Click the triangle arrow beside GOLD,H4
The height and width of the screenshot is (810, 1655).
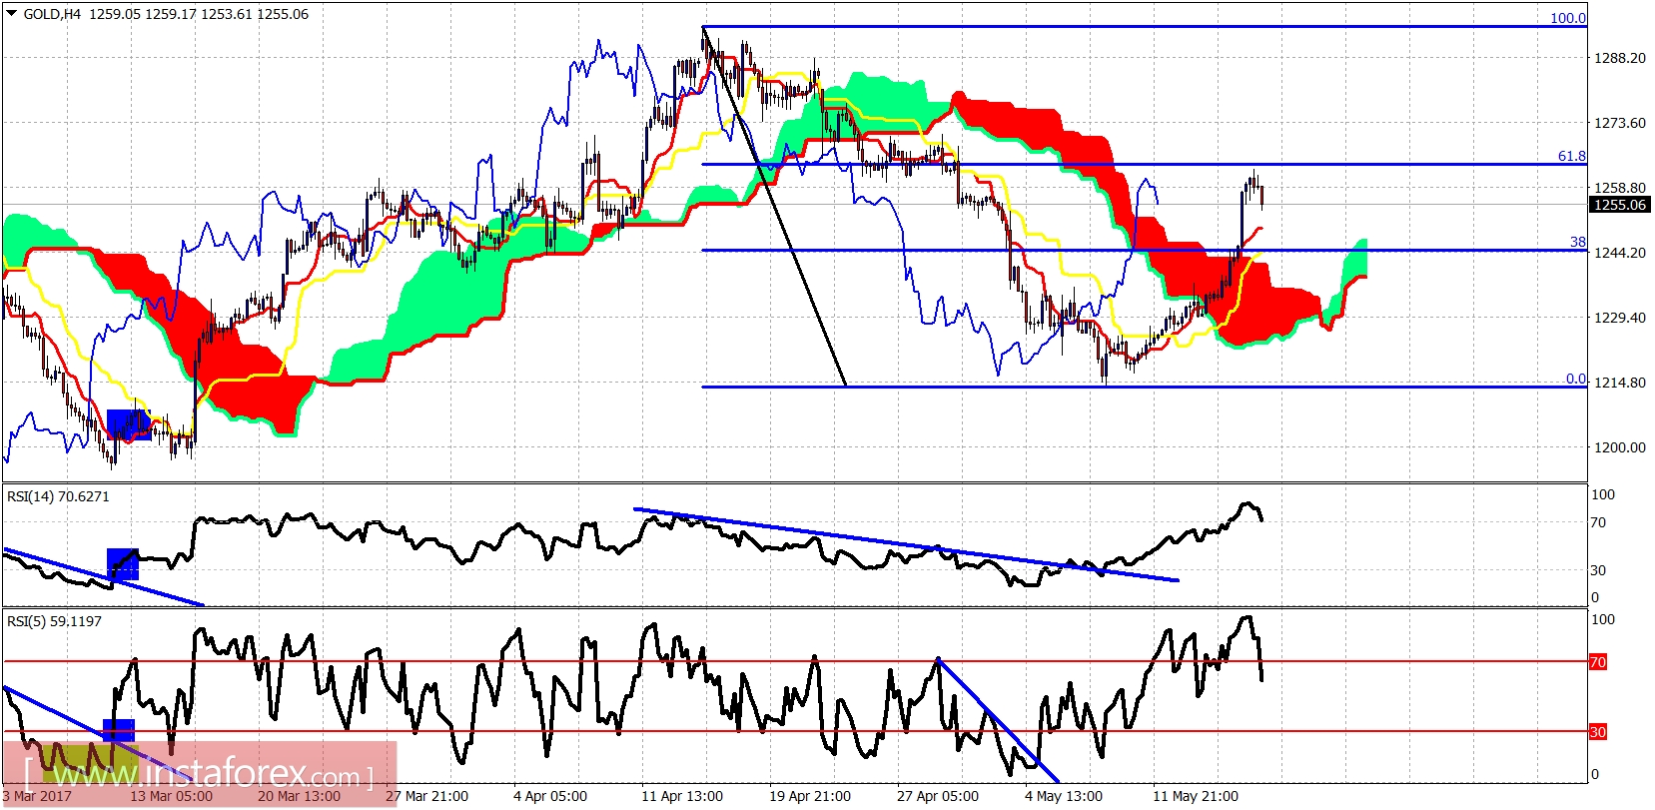[11, 14]
